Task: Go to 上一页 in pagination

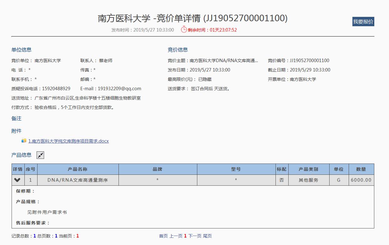Action: tap(176, 236)
